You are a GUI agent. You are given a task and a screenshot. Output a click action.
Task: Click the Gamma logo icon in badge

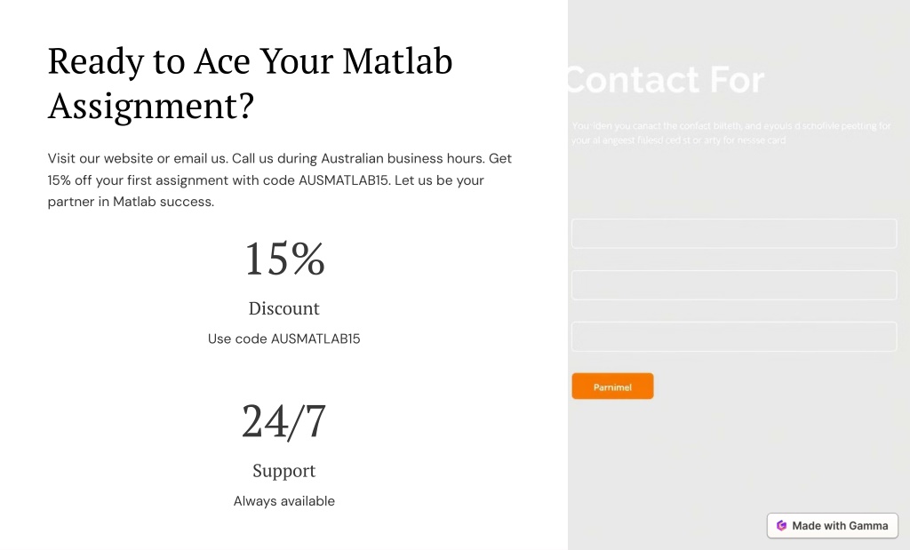(x=781, y=526)
